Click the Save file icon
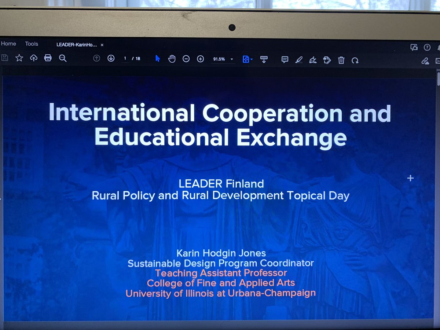This screenshot has width=440, height=330. (x=4, y=58)
